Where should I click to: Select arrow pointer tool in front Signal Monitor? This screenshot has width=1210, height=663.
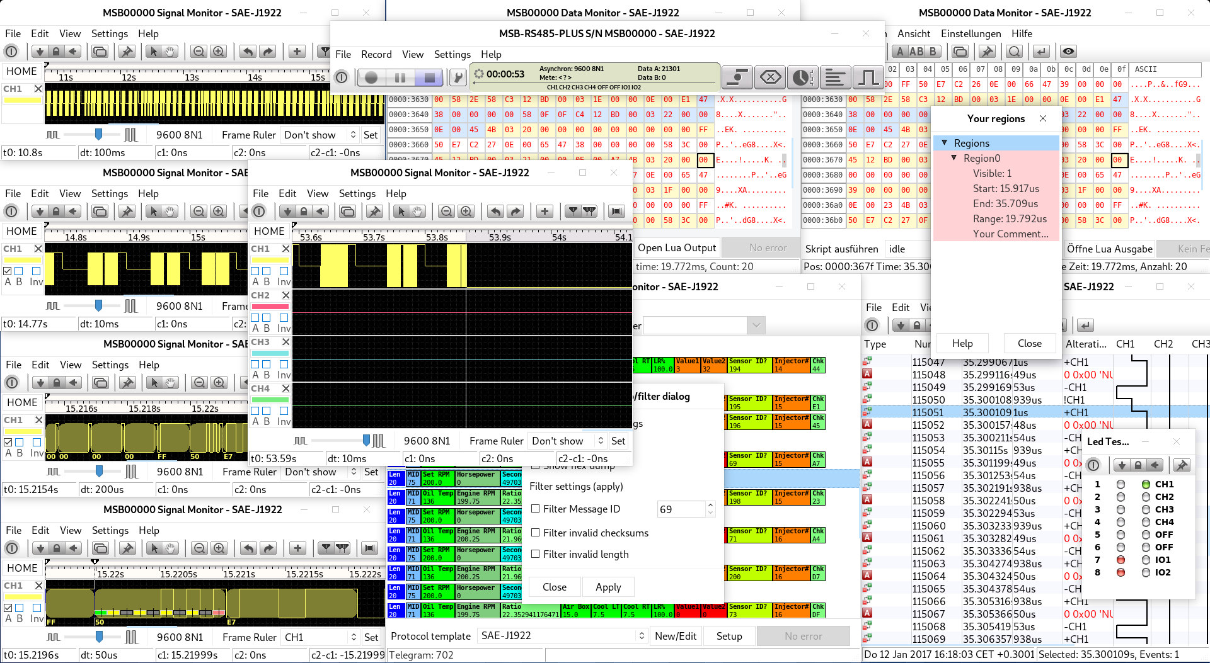(x=401, y=212)
